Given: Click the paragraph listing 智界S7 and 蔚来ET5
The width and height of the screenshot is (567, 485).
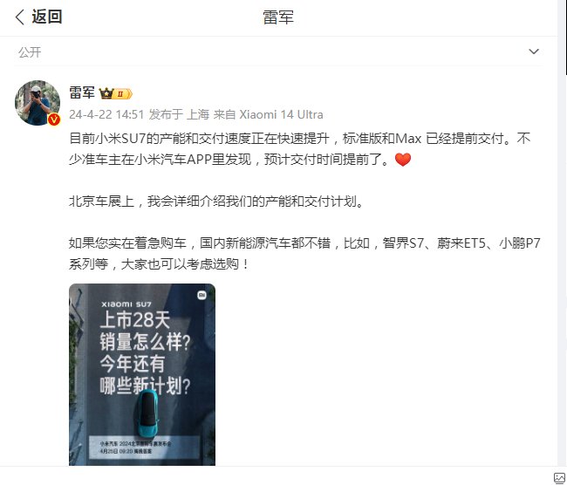Looking at the screenshot, I should (304, 253).
